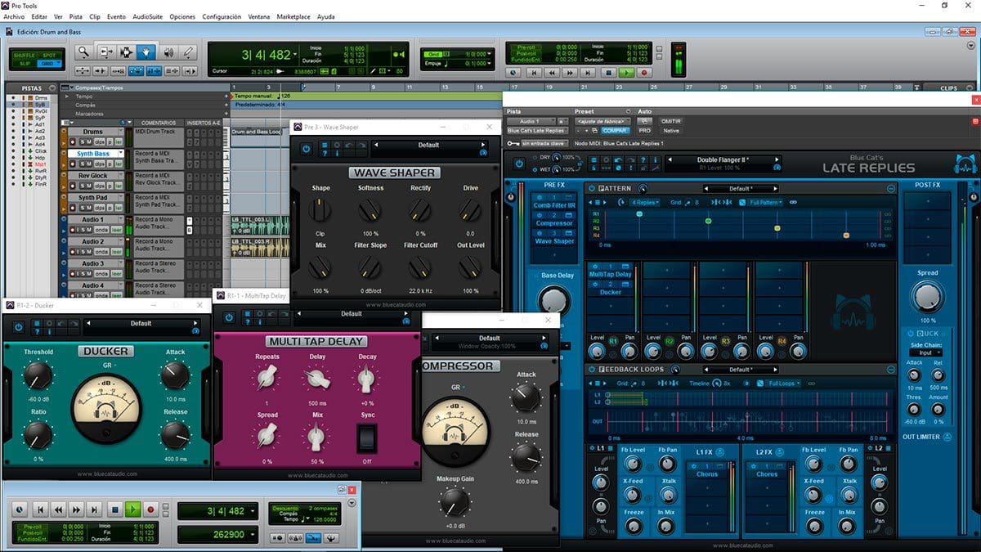
Task: Toggle power icon in Ducker window
Action: point(19,327)
